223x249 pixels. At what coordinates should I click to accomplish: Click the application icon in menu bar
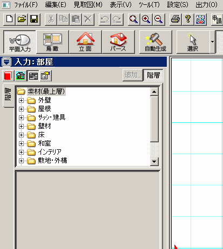[6, 5]
